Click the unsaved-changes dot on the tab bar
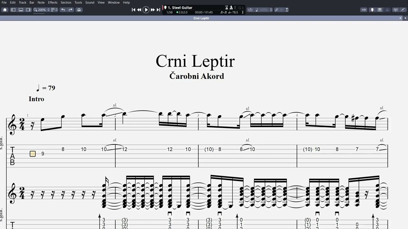The height and width of the screenshot is (229, 408). click(x=401, y=18)
